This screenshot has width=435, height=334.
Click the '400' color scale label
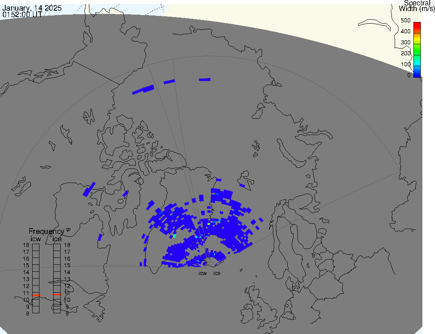(405, 31)
